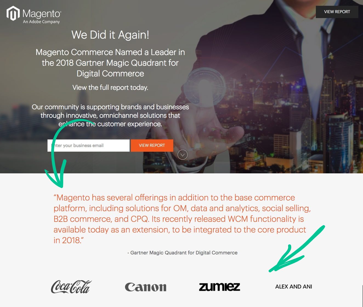The height and width of the screenshot is (307, 363).
Task: Open the VIEW REPORT button in the header
Action: (337, 12)
